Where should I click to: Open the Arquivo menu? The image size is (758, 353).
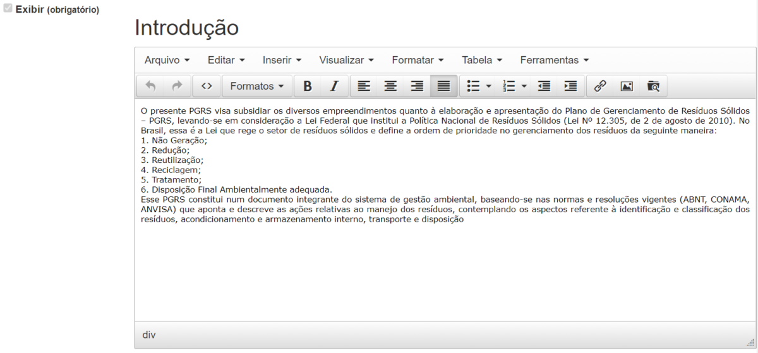167,60
